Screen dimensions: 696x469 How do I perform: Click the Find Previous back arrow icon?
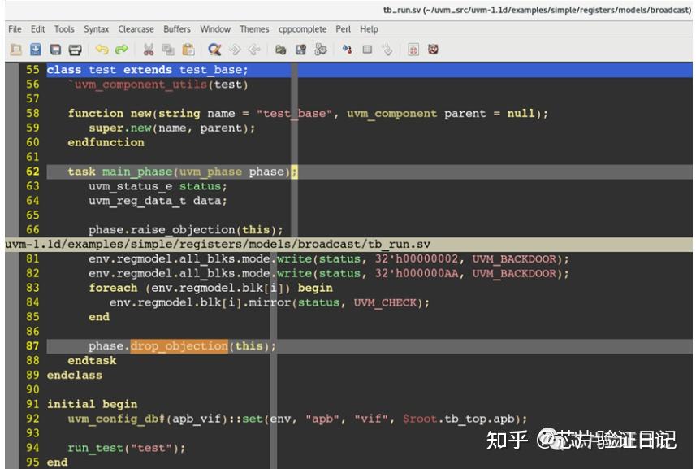(254, 50)
